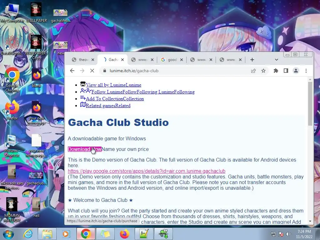Open gachaclub... desktop image icon
Screen dimensions: 320x240
[36, 178]
